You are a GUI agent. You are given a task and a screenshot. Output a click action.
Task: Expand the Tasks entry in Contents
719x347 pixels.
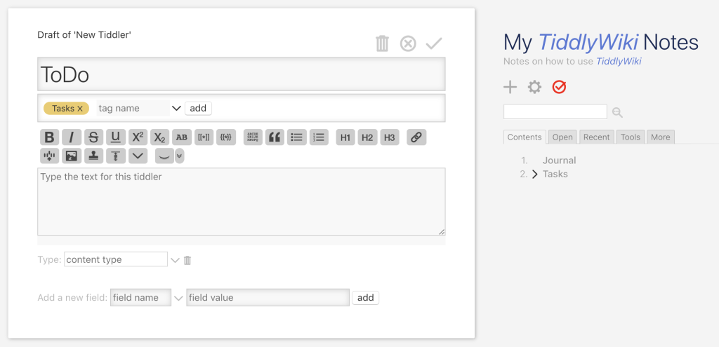pos(535,175)
